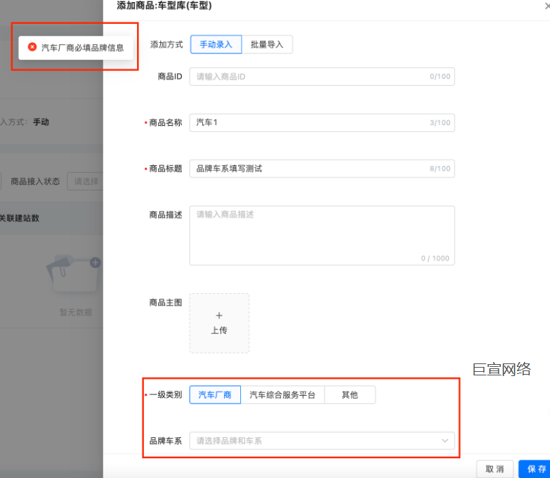Choose 其他 as 一级类别

(x=350, y=395)
